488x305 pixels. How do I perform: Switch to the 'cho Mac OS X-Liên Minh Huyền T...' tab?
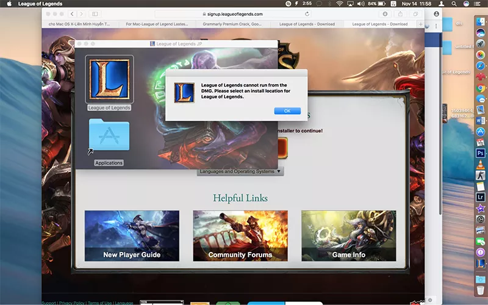point(79,24)
